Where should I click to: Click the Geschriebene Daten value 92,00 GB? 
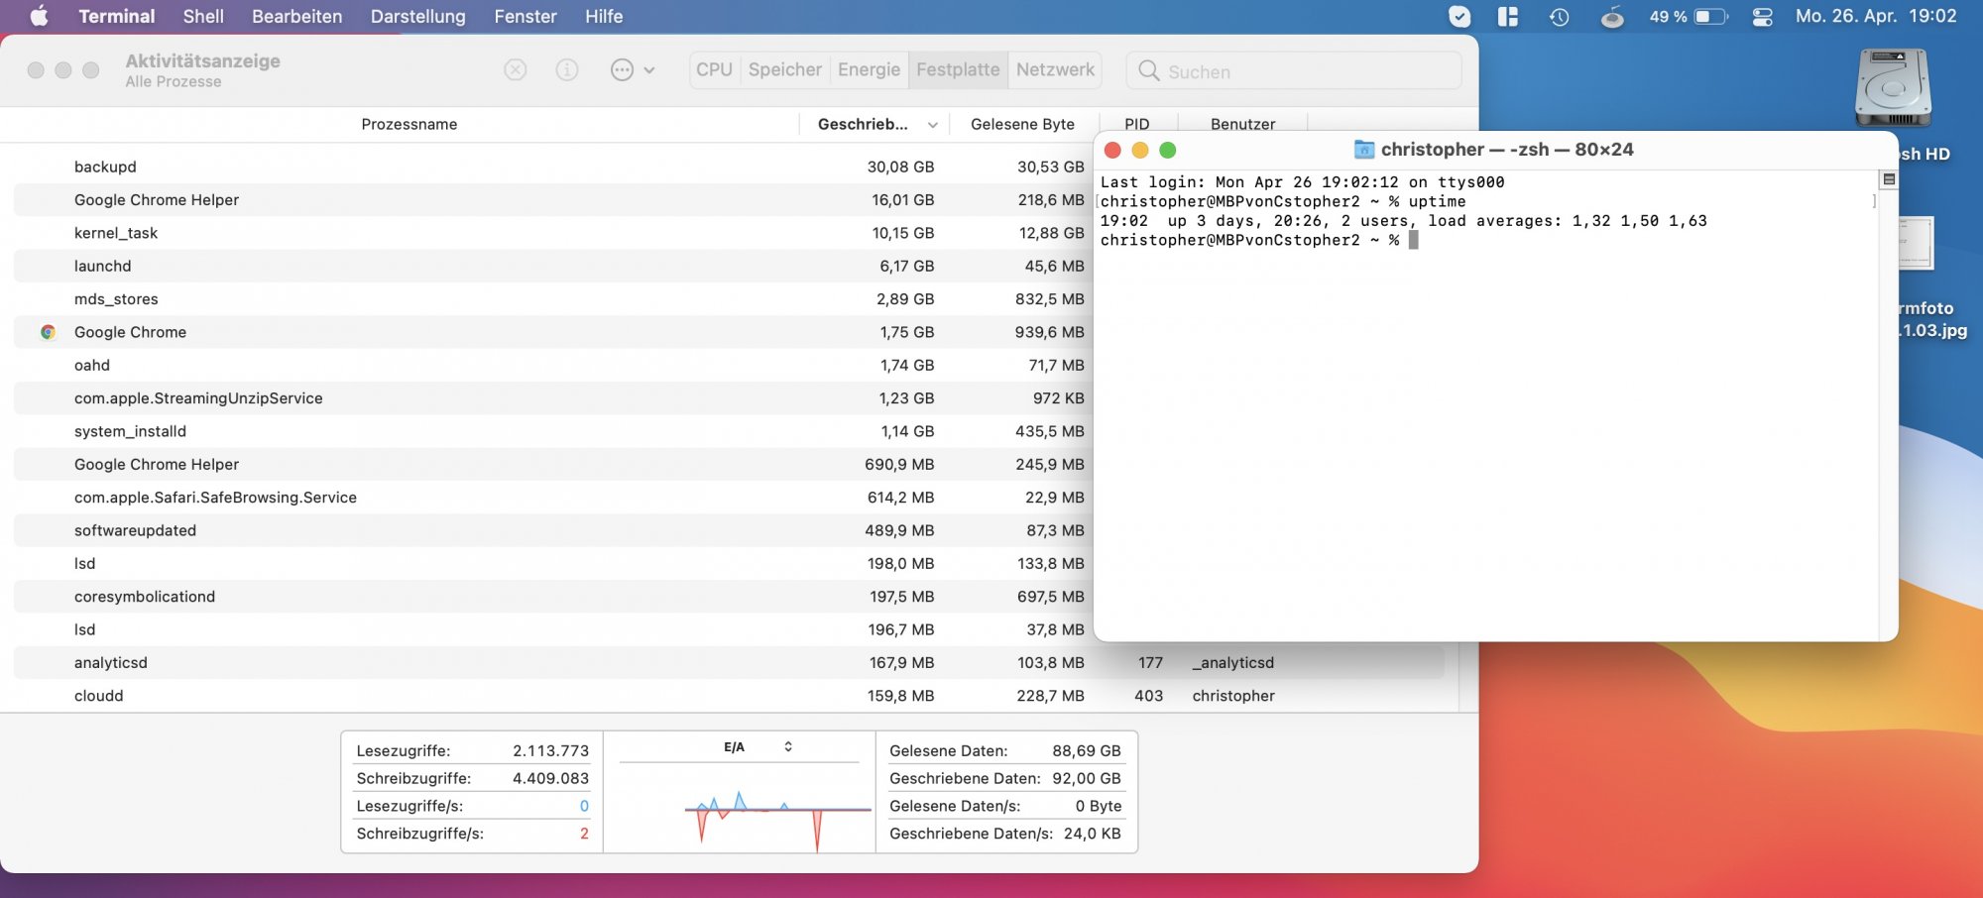pos(1087,779)
